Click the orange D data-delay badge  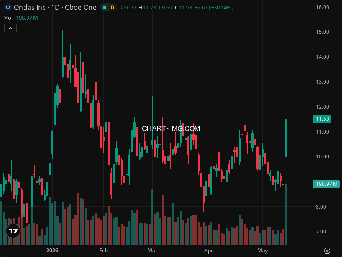tap(112, 7)
